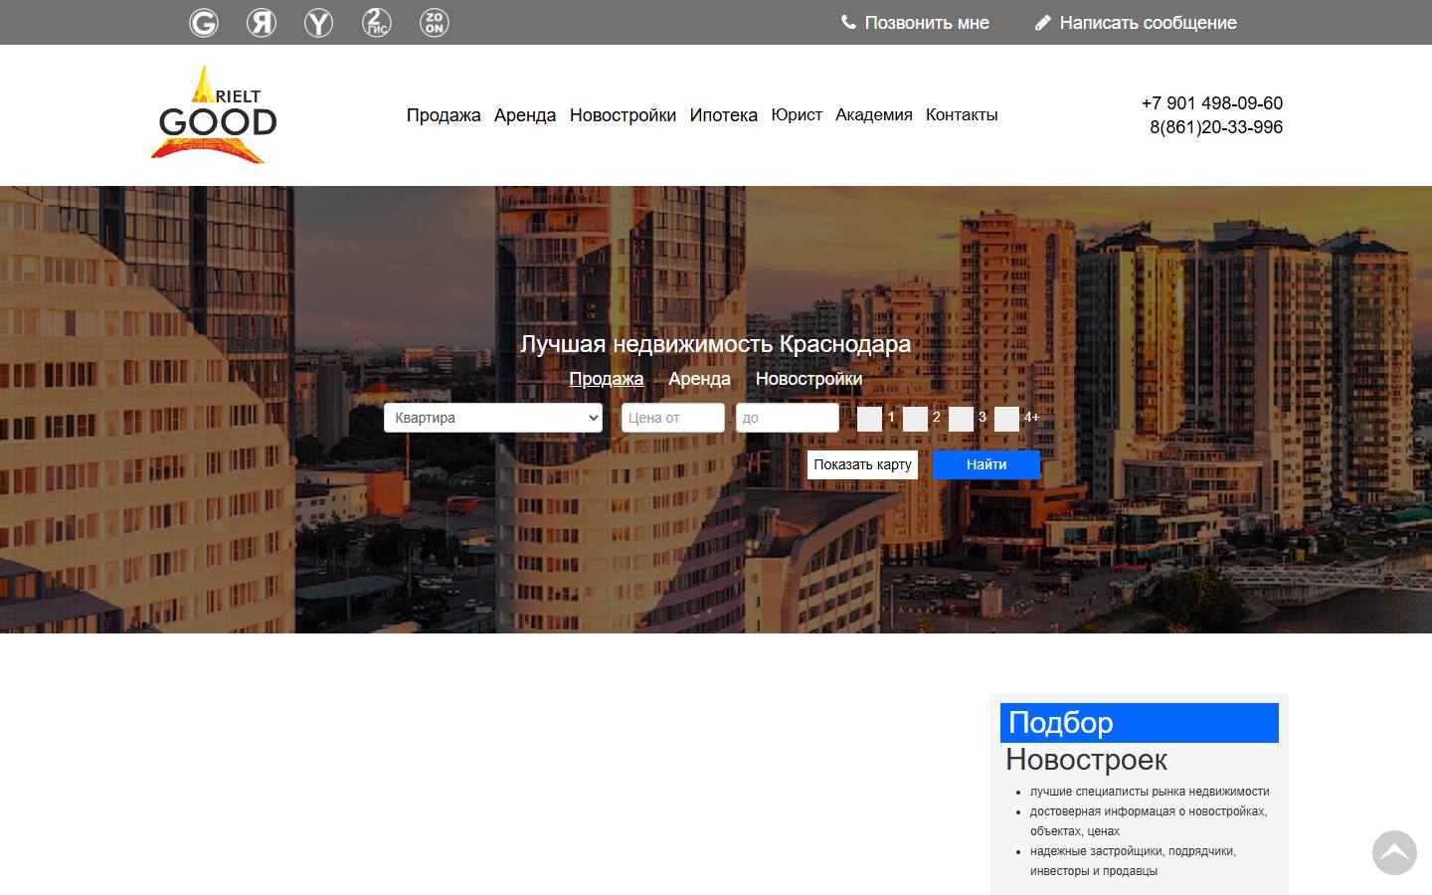Tick the 2-room checkbox
The height and width of the screenshot is (895, 1432).
[915, 419]
